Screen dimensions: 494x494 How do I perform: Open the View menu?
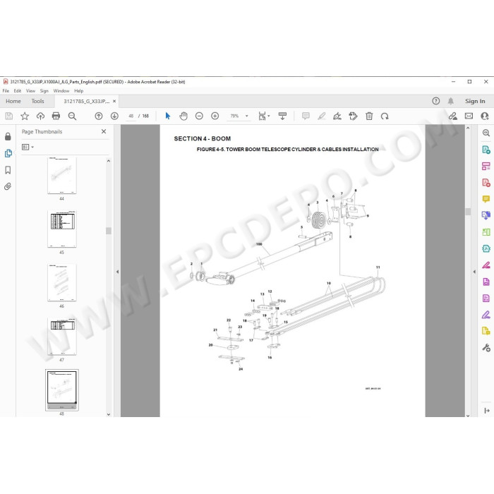coord(30,91)
